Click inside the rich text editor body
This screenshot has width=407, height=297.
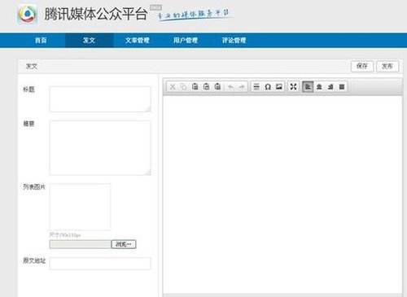click(282, 194)
